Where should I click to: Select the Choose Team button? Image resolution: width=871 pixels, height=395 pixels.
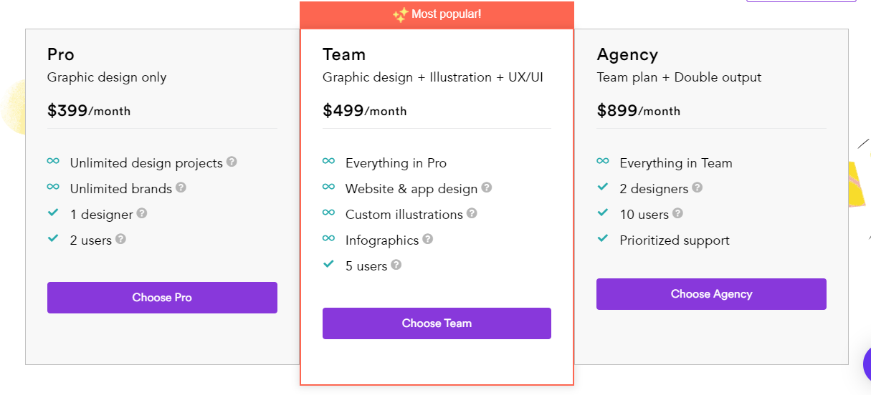point(437,323)
